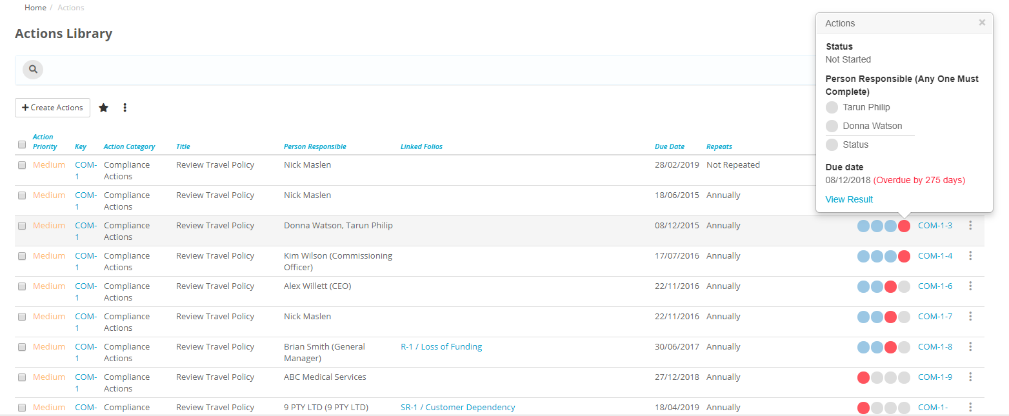Click the red status circle in COM-1-8 row
1009x416 pixels.
(891, 347)
